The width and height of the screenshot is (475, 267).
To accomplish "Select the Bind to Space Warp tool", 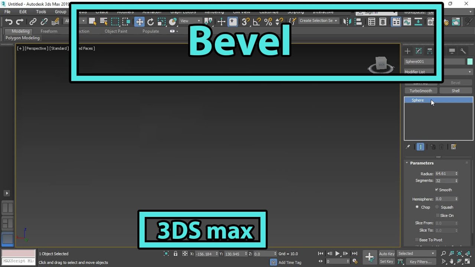I will click(55, 22).
